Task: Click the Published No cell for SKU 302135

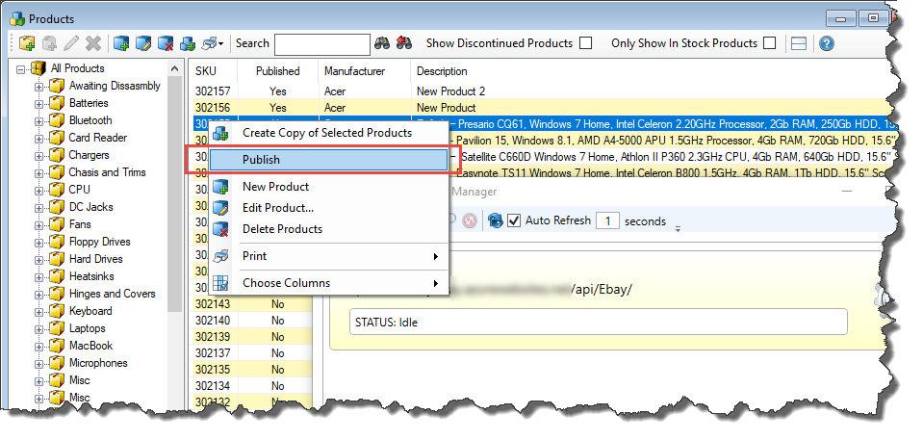Action: [278, 370]
